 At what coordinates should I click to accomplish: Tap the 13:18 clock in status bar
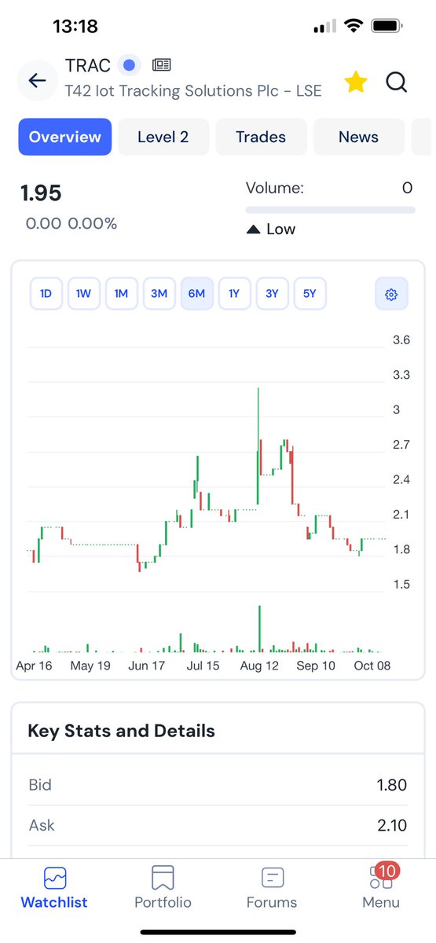click(75, 26)
